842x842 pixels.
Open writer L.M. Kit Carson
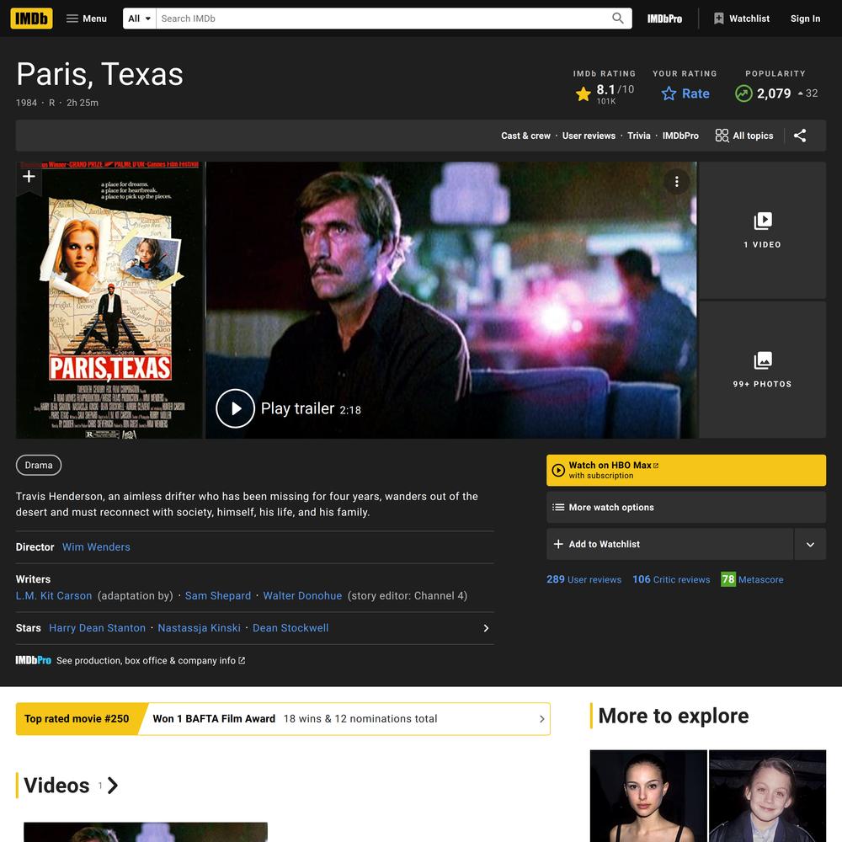click(x=54, y=596)
